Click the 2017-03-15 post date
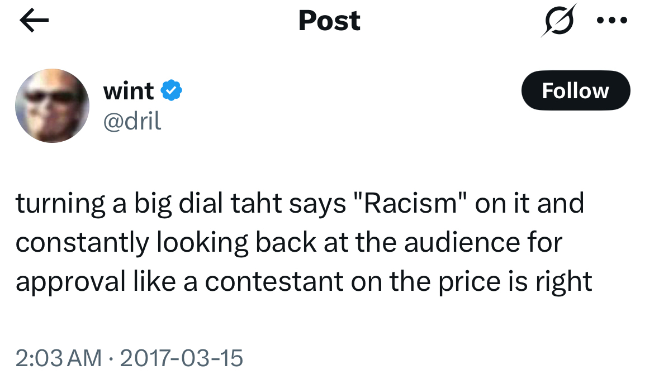Viewport: 659px width, 384px height. [x=182, y=358]
